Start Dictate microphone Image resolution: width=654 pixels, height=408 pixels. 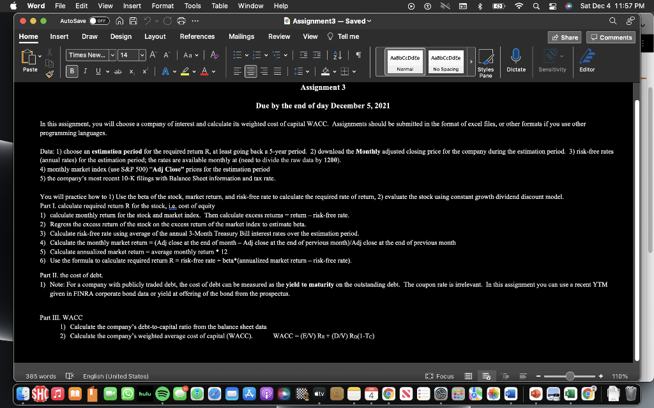point(516,61)
